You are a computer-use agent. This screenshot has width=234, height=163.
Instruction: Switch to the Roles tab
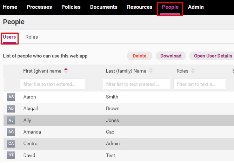pyautogui.click(x=32, y=37)
